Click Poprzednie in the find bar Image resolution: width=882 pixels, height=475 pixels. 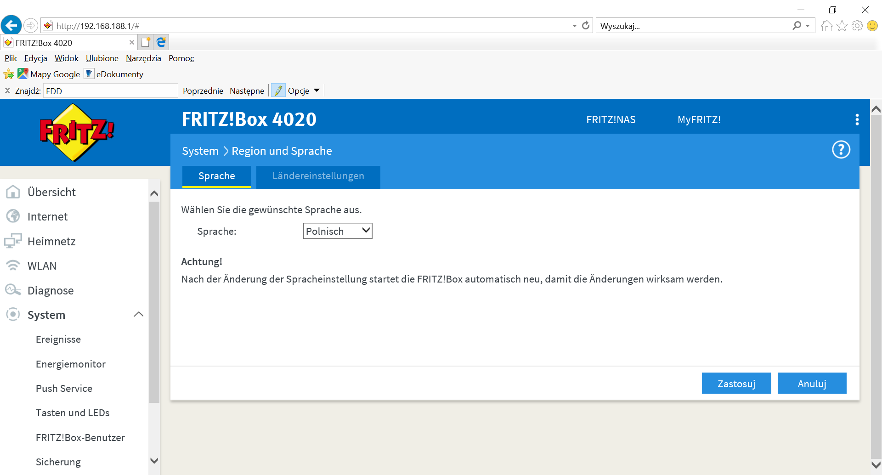[203, 90]
